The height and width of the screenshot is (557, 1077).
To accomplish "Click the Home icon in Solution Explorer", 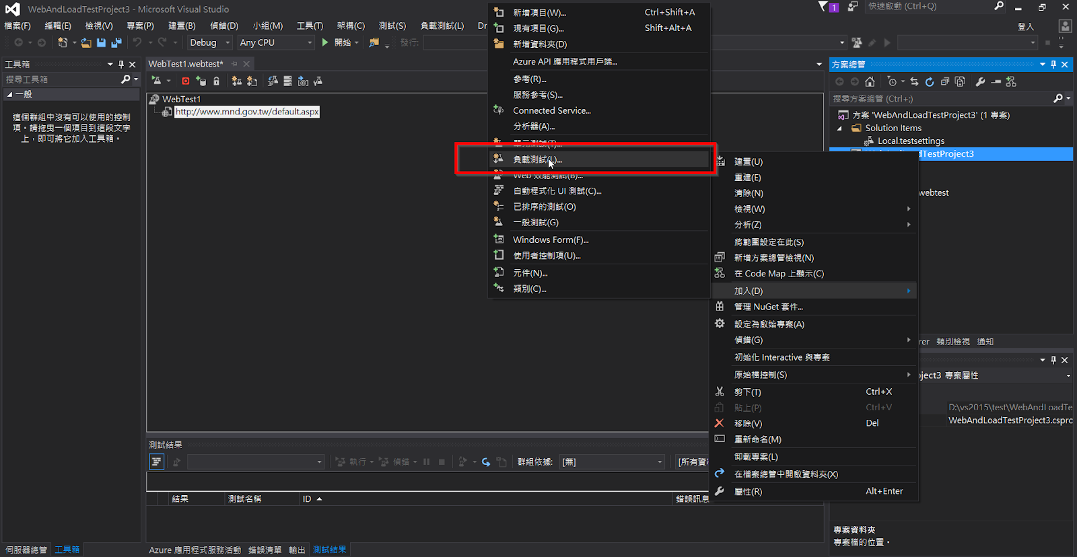I will pos(870,81).
